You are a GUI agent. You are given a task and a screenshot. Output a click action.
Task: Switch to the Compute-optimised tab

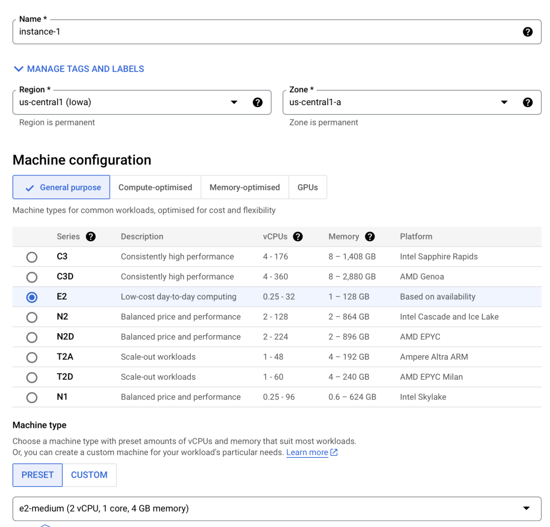coord(155,188)
